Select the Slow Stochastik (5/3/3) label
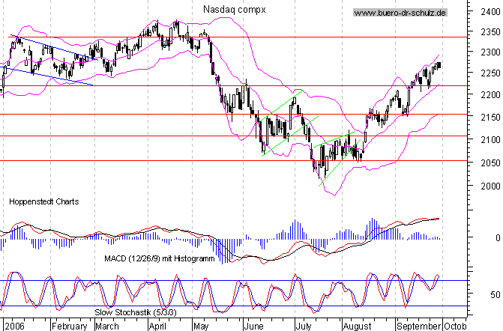 pyautogui.click(x=136, y=312)
